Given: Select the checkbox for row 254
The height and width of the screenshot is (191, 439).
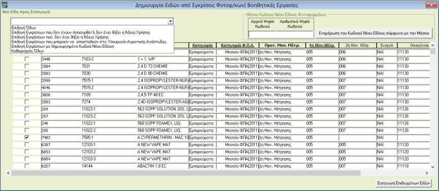Looking at the screenshot, I should (x=27, y=109).
